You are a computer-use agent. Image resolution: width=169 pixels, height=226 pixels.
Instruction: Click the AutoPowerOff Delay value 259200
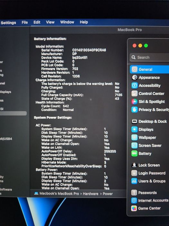pyautogui.click(x=110, y=151)
